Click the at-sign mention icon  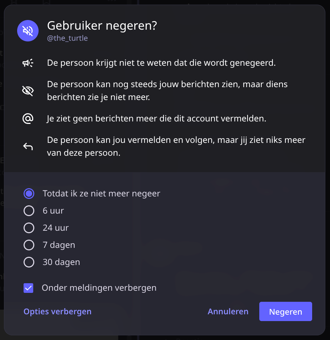[x=28, y=119]
